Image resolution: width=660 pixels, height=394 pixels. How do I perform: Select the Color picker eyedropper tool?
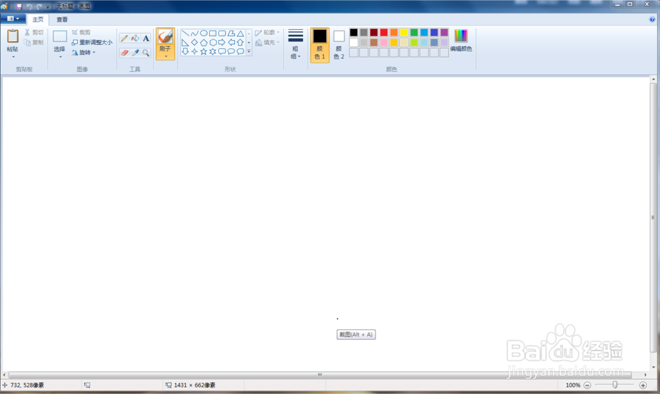(x=135, y=53)
